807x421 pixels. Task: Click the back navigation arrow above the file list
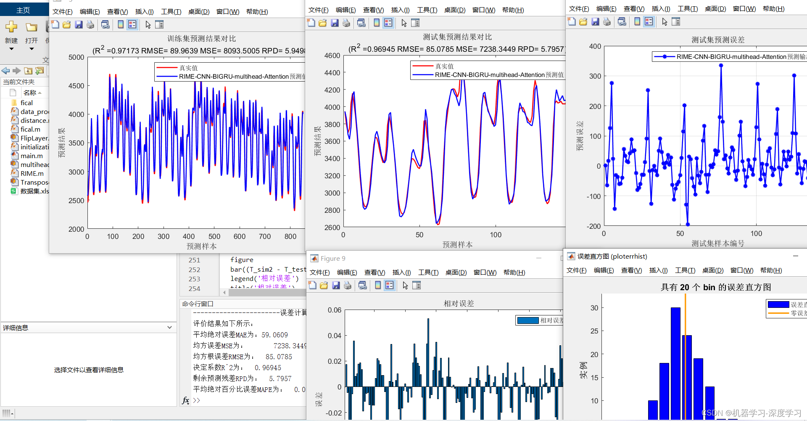click(5, 71)
